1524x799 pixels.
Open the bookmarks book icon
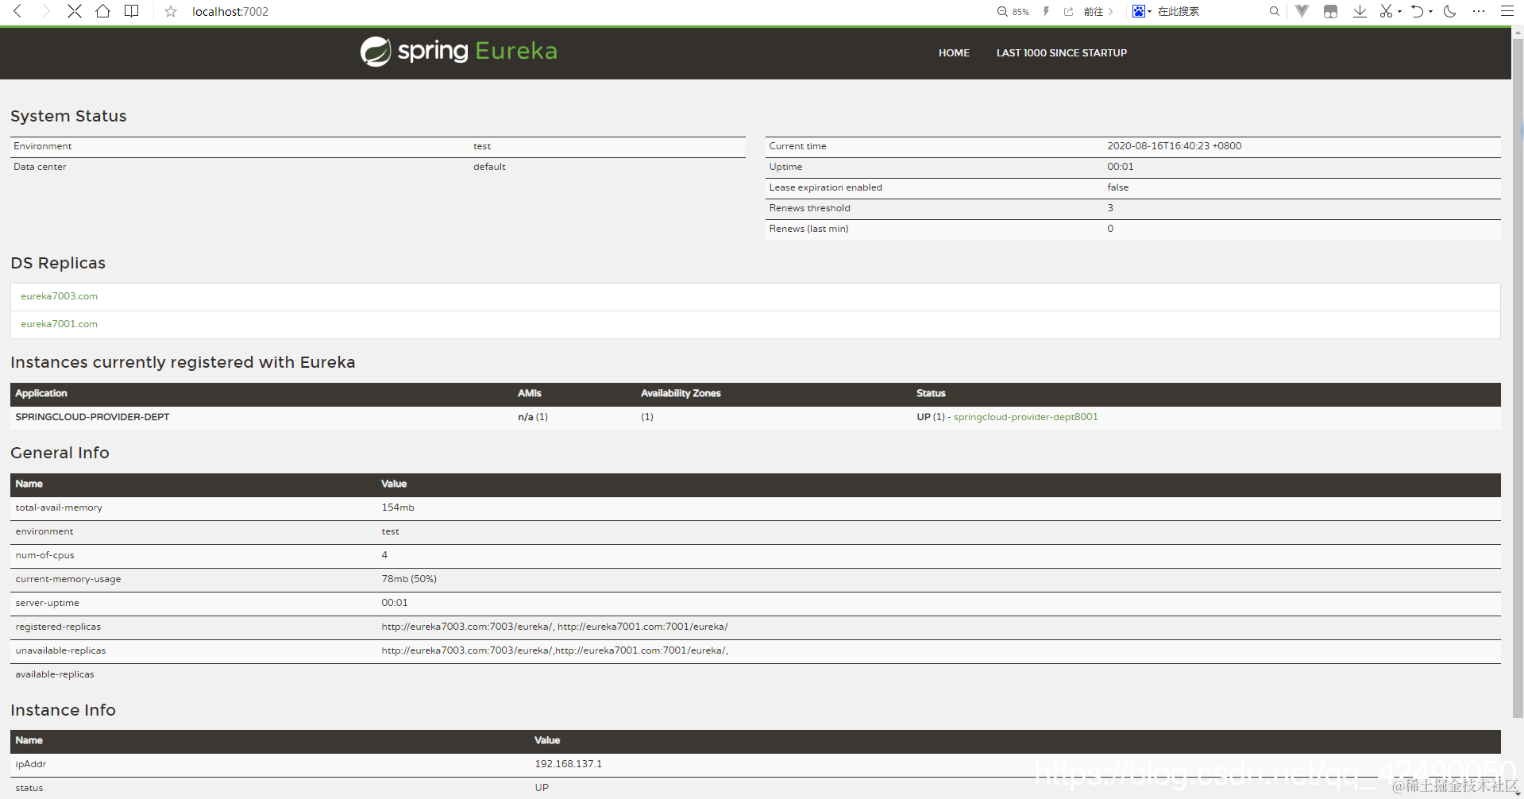(x=132, y=11)
